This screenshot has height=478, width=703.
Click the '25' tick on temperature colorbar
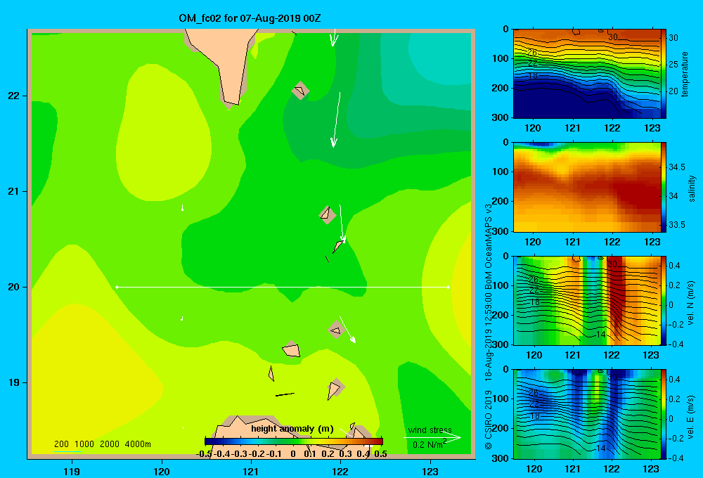point(673,65)
